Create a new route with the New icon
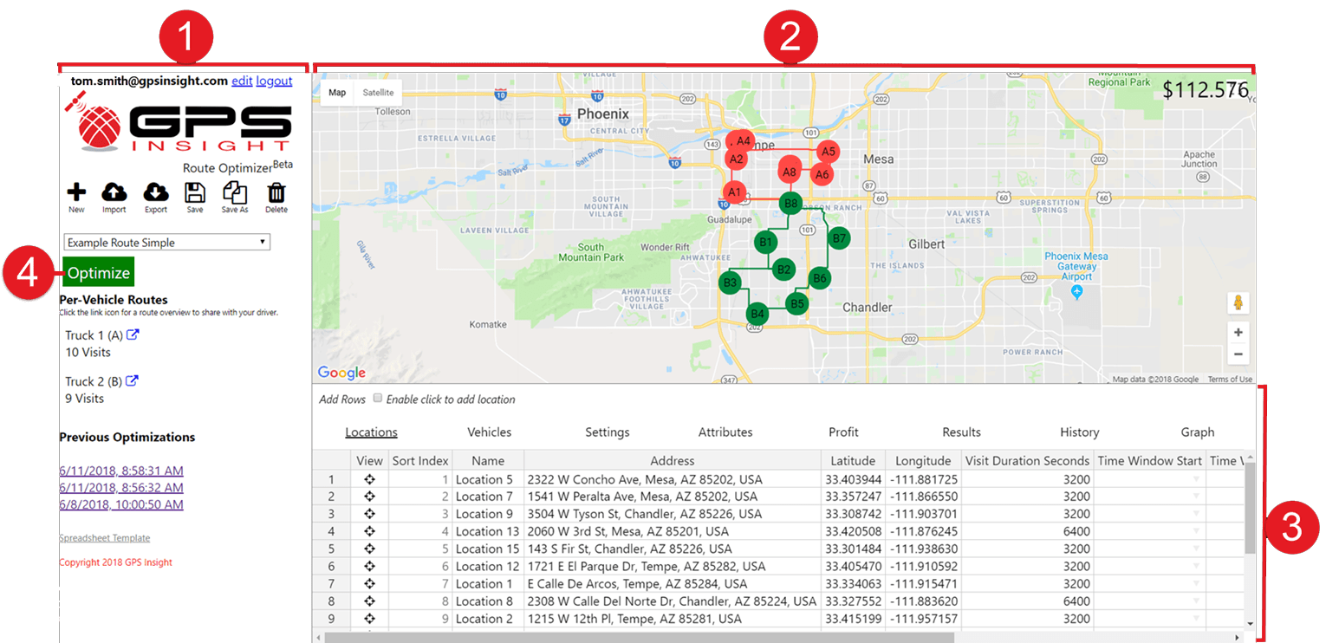Screen dimensions: 1339x643 [76, 192]
